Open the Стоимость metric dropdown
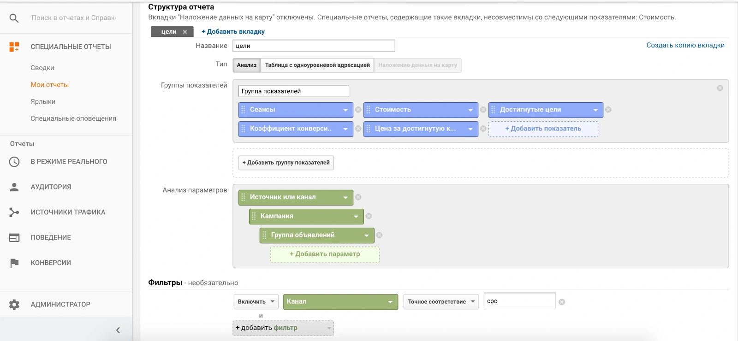Image resolution: width=738 pixels, height=341 pixels. [x=470, y=110]
